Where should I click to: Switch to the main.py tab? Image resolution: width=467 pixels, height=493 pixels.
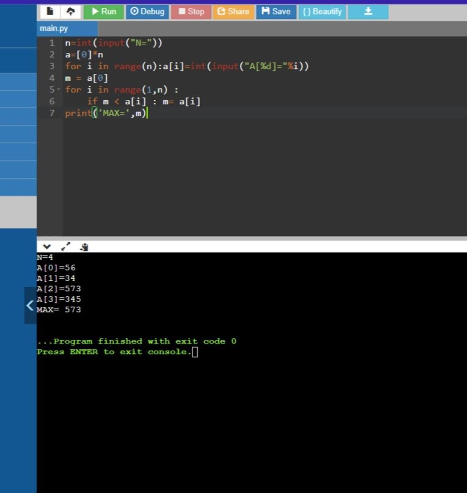54,28
